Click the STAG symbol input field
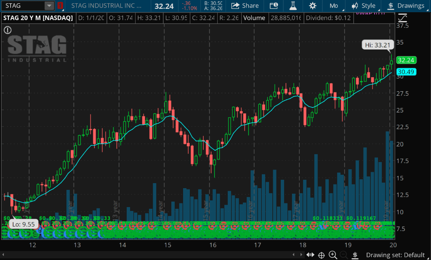 pos(22,6)
